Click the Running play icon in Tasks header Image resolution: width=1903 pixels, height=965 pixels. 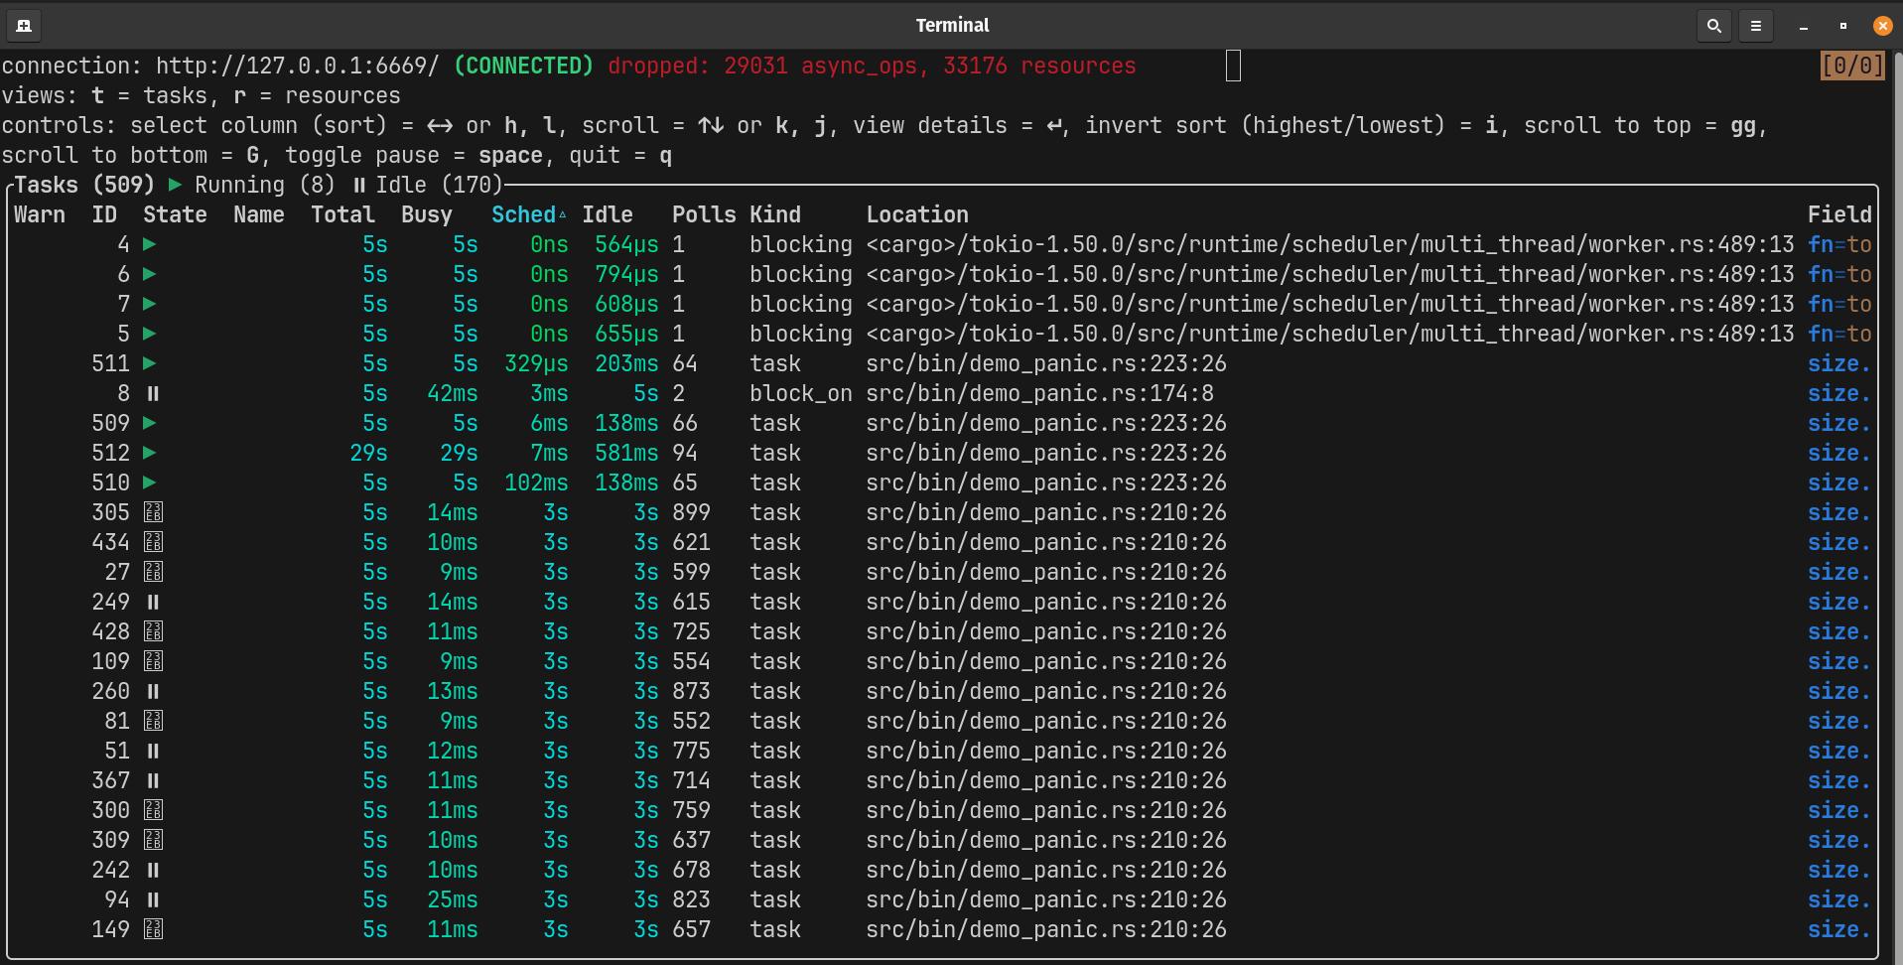point(175,184)
